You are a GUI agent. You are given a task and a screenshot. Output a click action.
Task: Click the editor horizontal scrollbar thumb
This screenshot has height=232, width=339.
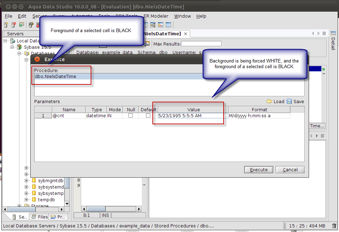(96, 209)
